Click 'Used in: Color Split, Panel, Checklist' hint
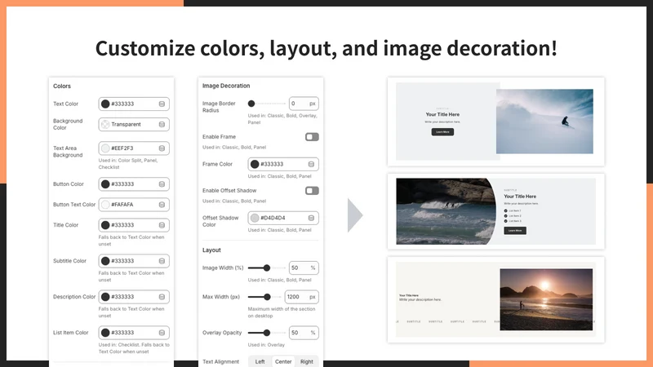The width and height of the screenshot is (653, 367). click(128, 164)
